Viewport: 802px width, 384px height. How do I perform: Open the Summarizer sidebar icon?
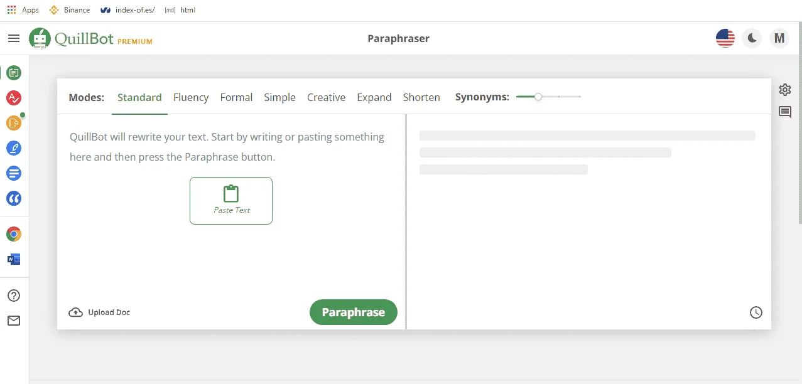(x=14, y=173)
